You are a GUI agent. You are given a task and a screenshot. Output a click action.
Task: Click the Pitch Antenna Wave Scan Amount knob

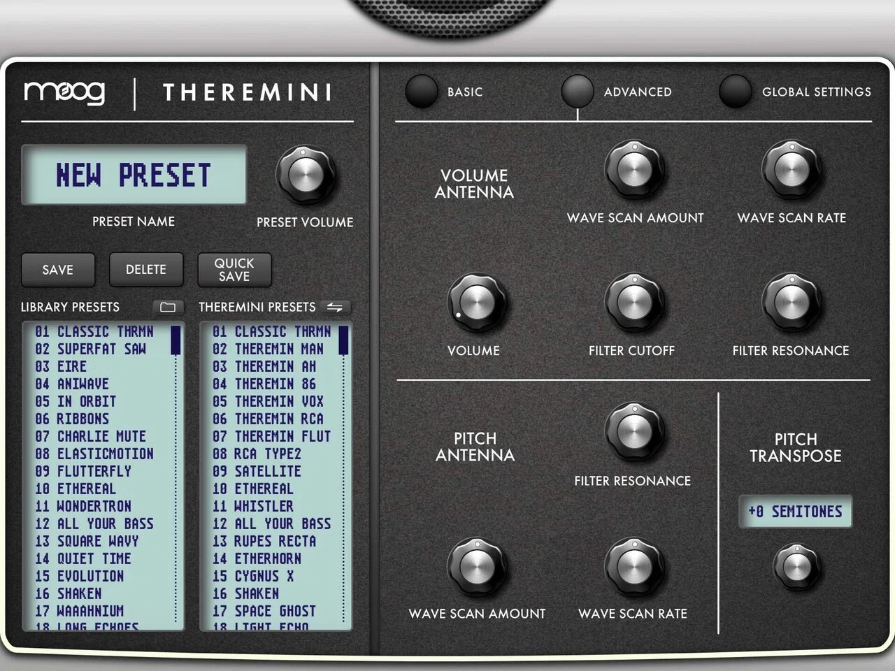[x=477, y=566]
